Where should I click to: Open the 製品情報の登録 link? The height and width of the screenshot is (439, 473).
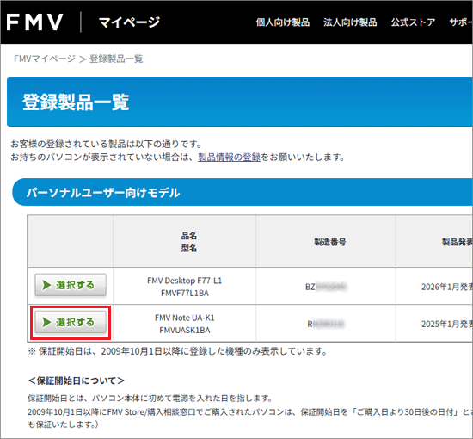229,157
